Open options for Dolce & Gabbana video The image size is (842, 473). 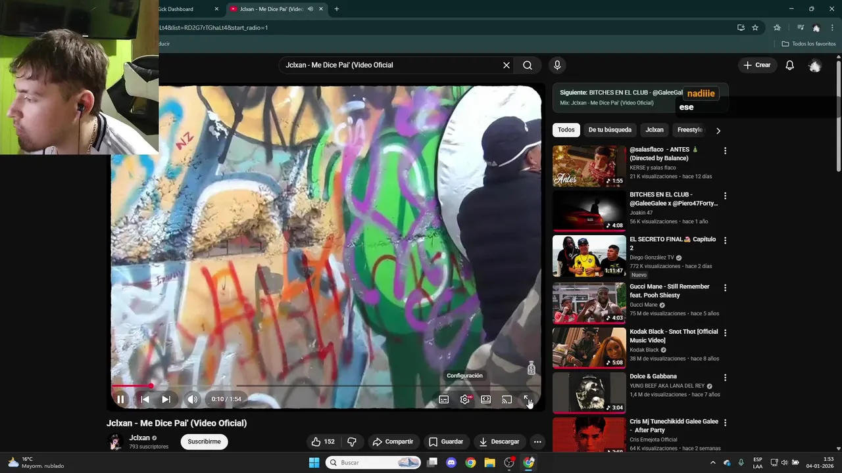[x=726, y=378]
